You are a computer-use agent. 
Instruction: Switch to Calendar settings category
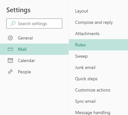point(34,60)
